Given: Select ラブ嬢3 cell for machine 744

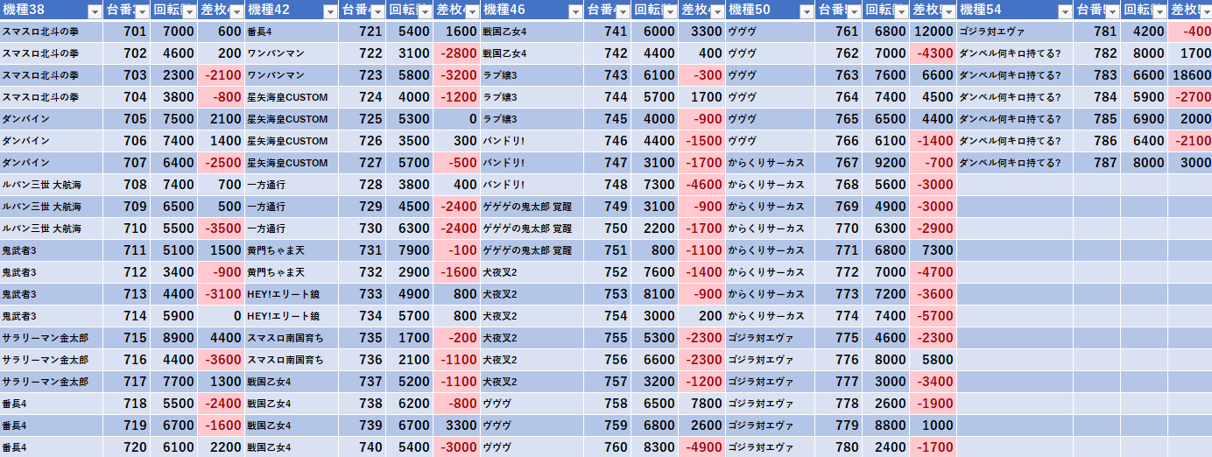Looking at the screenshot, I should pos(532,97).
